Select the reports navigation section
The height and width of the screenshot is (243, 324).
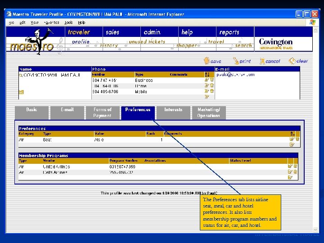click(229, 32)
